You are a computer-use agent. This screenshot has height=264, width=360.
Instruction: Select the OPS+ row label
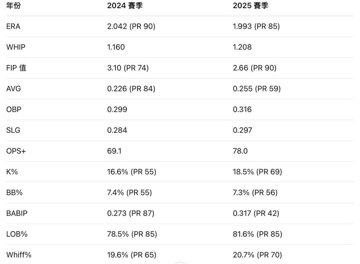click(16, 151)
